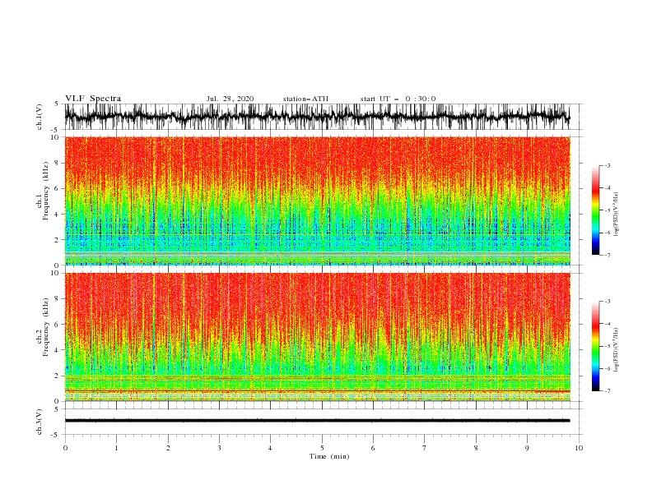Image resolution: width=652 pixels, height=503 pixels.
Task: Select the date text "Jul. 28, 2020"
Action: (230, 99)
